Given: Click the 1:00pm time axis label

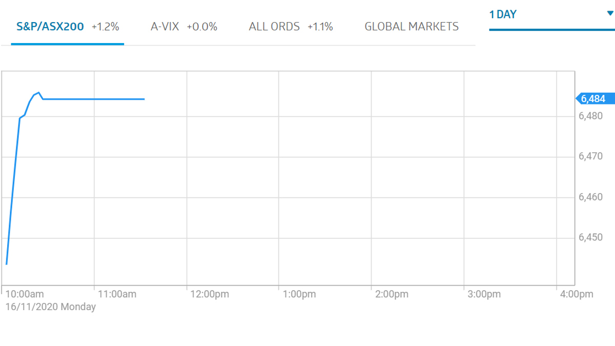Looking at the screenshot, I should tap(300, 294).
